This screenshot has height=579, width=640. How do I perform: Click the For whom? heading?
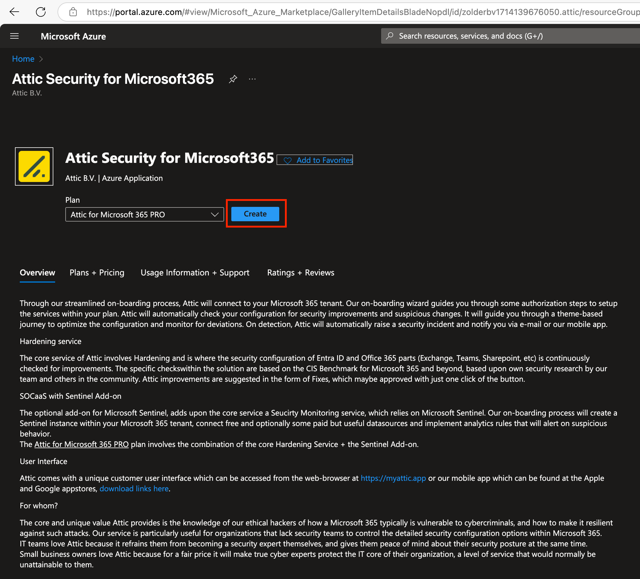pos(39,506)
